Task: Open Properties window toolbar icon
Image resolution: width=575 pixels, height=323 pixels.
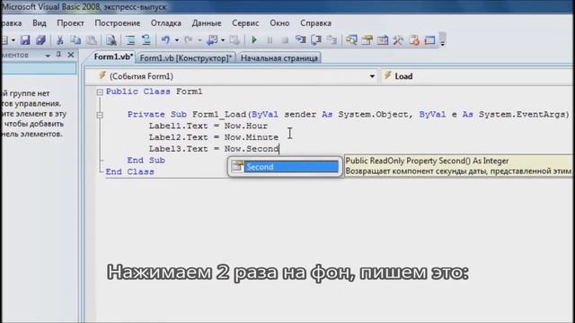Action: click(367, 39)
